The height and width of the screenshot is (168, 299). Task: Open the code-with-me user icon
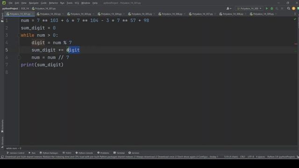click(x=228, y=8)
